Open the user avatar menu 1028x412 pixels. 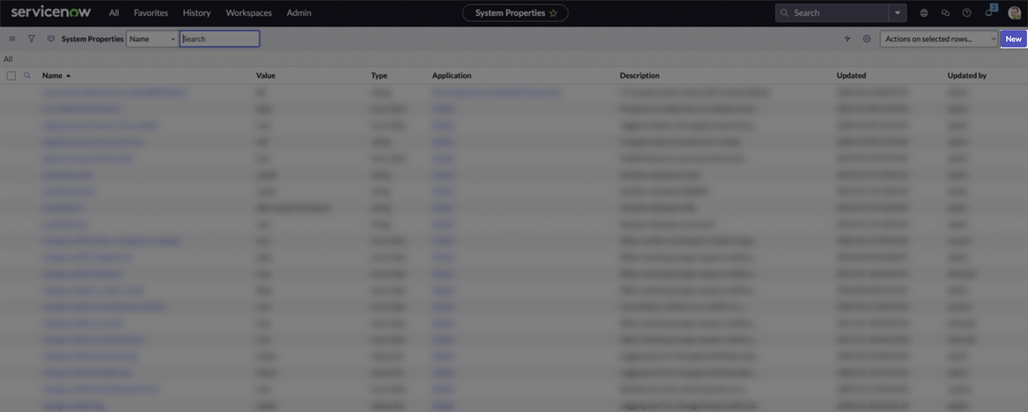pos(1014,13)
